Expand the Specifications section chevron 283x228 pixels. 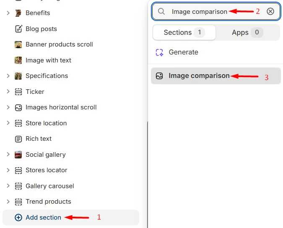point(8,76)
